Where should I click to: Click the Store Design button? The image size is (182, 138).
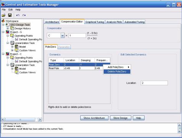(x=120, y=118)
